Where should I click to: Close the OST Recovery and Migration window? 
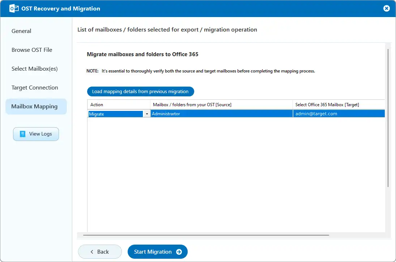pos(387,8)
